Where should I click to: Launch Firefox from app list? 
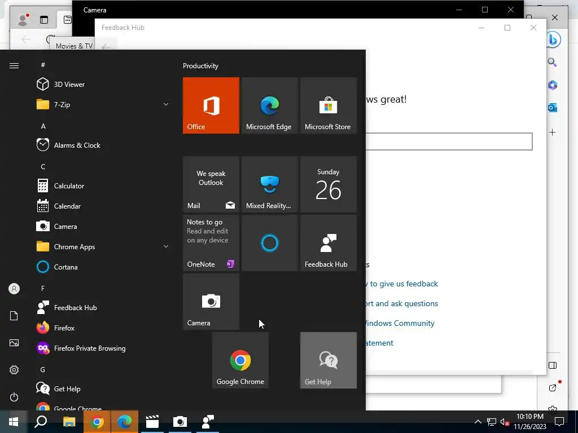pyautogui.click(x=103, y=328)
